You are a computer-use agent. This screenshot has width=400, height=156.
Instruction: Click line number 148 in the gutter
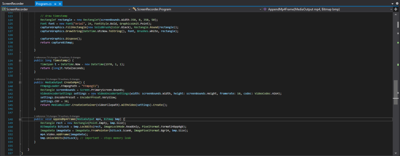point(10,119)
